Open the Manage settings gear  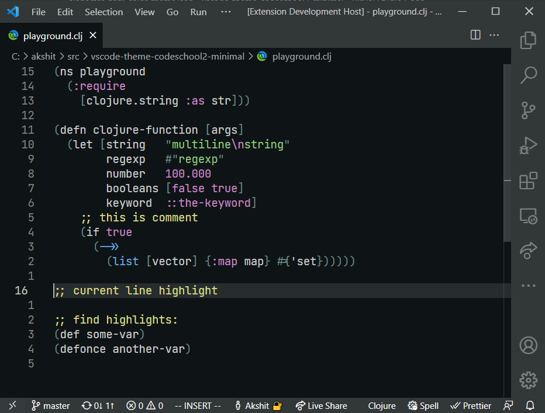click(x=528, y=380)
